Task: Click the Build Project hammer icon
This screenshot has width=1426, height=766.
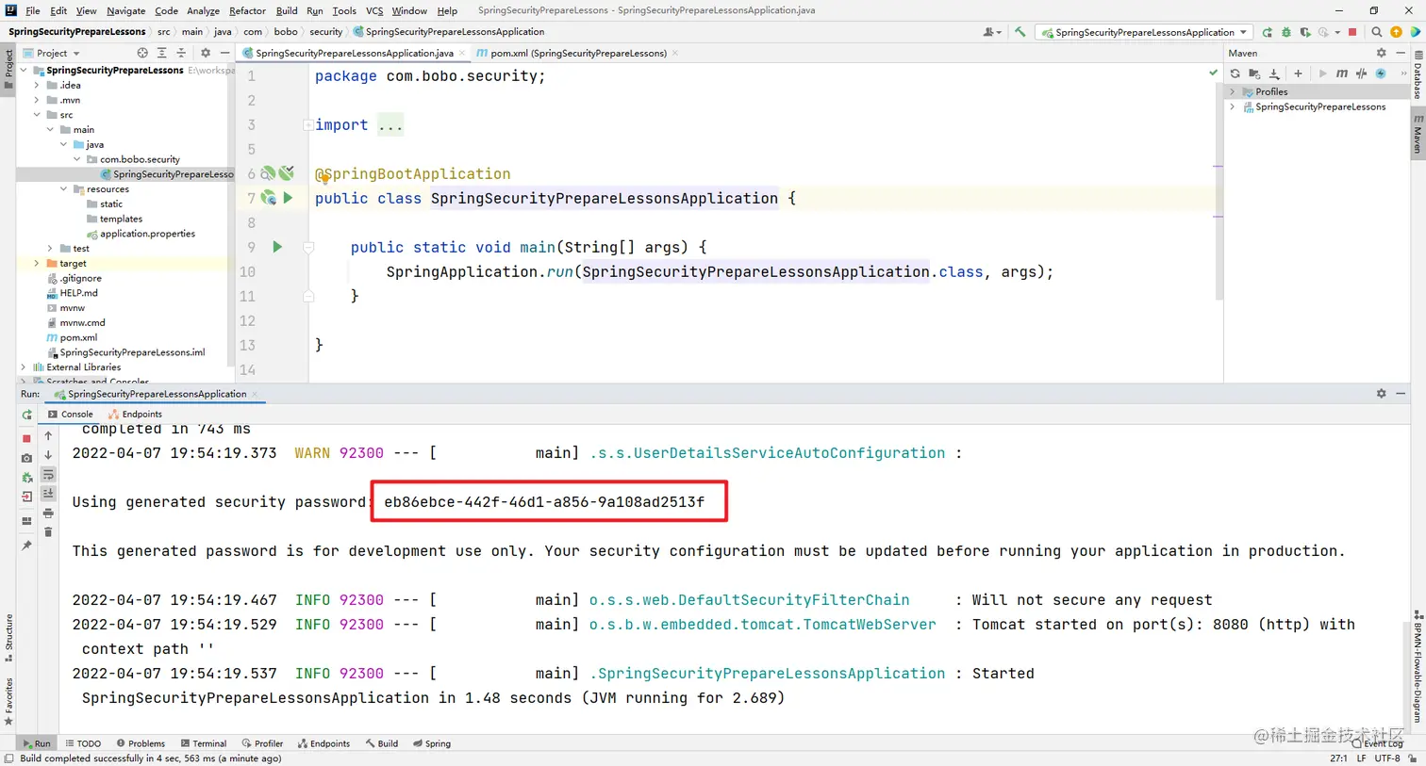Action: pos(1020,32)
